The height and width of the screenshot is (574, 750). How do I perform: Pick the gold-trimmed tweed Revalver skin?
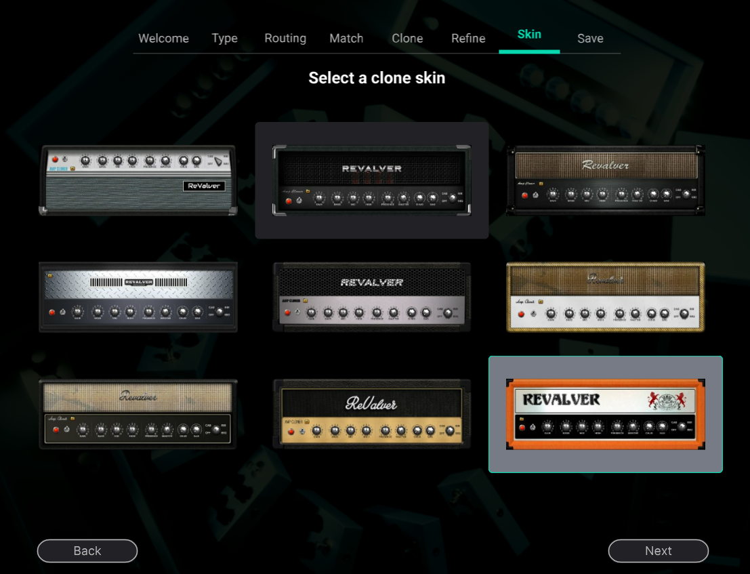[x=606, y=297]
